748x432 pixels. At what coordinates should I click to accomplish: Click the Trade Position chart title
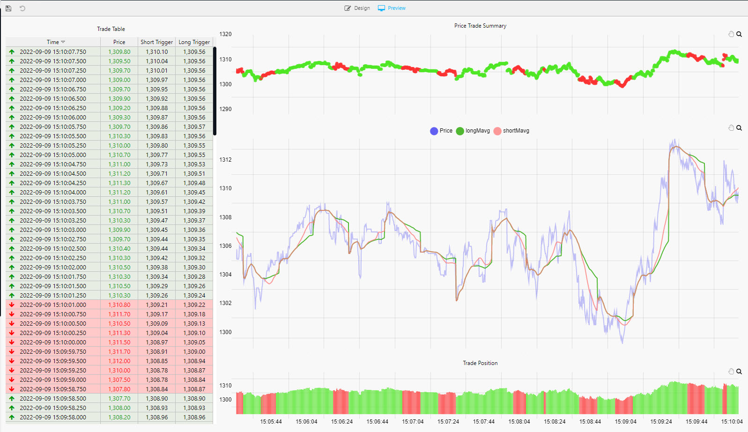[480, 363]
